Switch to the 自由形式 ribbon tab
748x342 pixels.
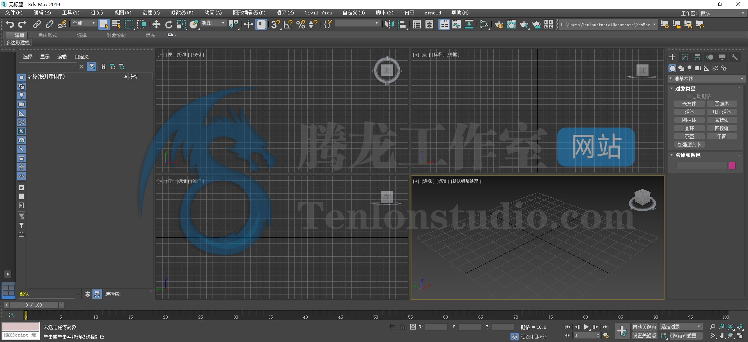tap(48, 35)
